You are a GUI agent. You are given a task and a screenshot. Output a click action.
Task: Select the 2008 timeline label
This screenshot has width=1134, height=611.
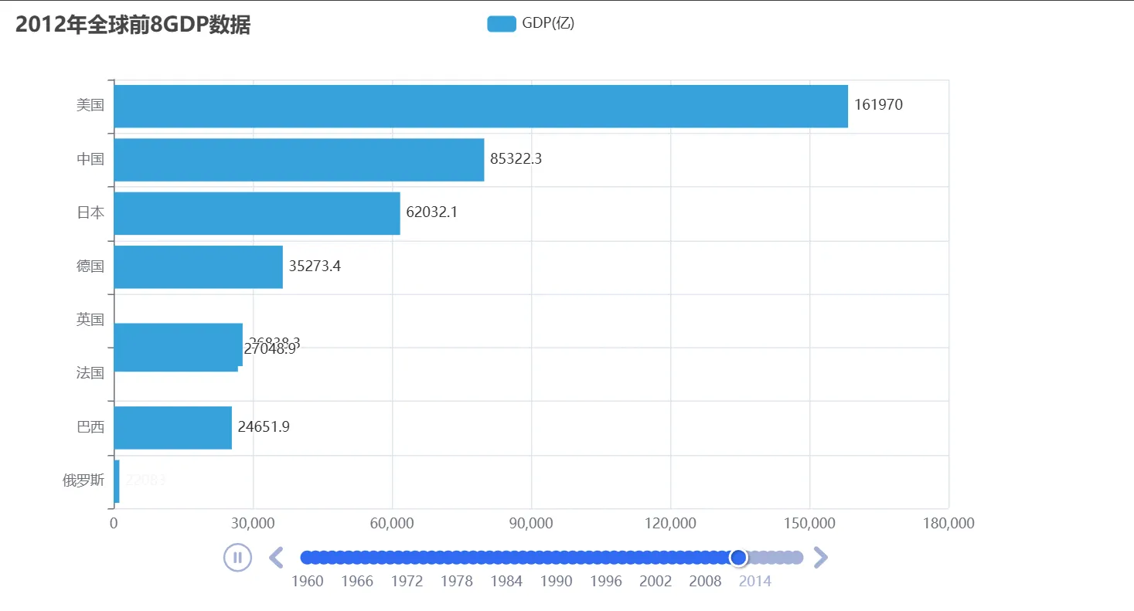pos(705,581)
